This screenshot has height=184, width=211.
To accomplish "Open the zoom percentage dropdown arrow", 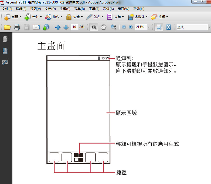I will 149,27.
